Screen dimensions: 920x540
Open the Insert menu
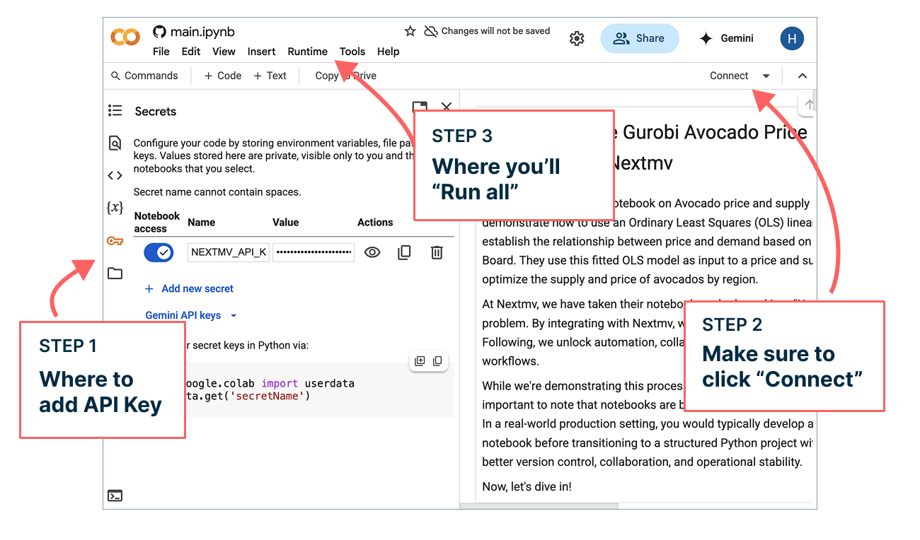(261, 52)
